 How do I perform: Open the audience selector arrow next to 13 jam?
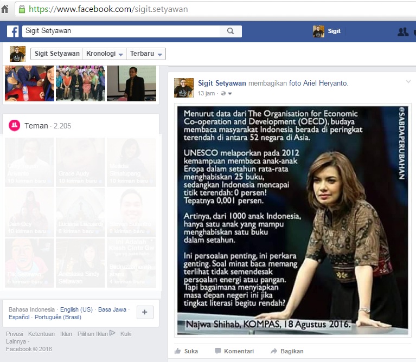pyautogui.click(x=230, y=94)
